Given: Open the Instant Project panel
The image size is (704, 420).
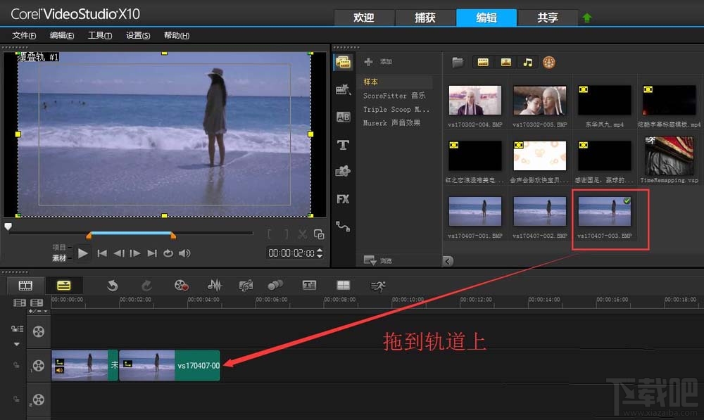Looking at the screenshot, I should click(x=343, y=89).
